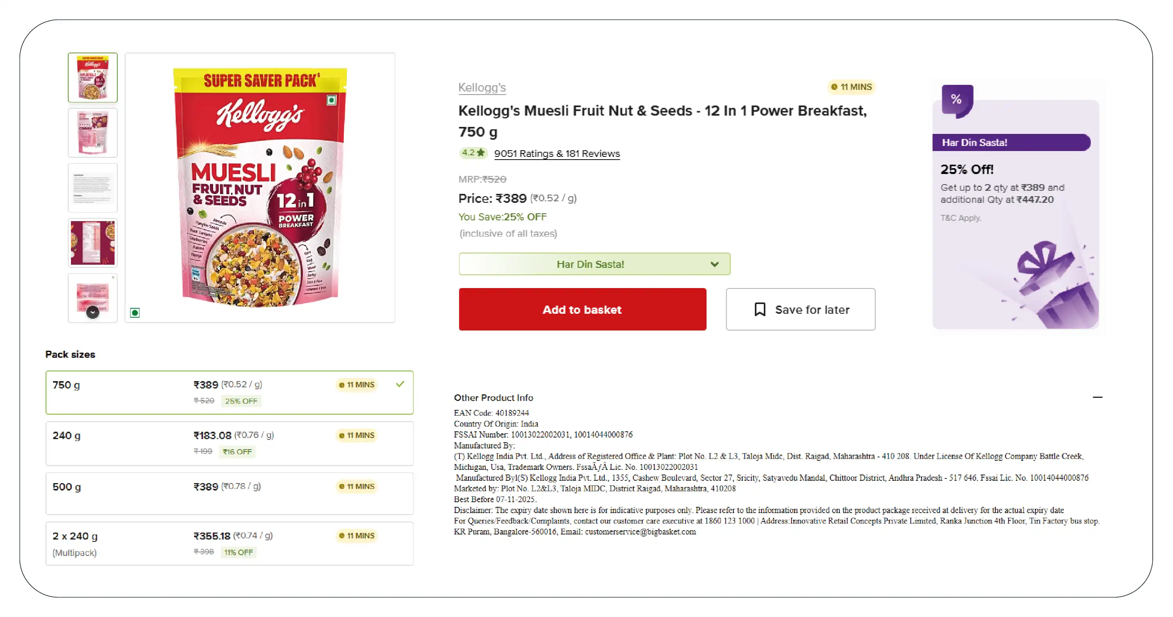Click the green vegetarian mark below product image
This screenshot has height=617, width=1173.
pos(135,313)
